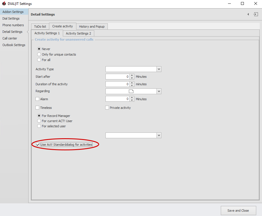Enable the Timeless checkbox
This screenshot has width=262, height=216.
pyautogui.click(x=37, y=108)
